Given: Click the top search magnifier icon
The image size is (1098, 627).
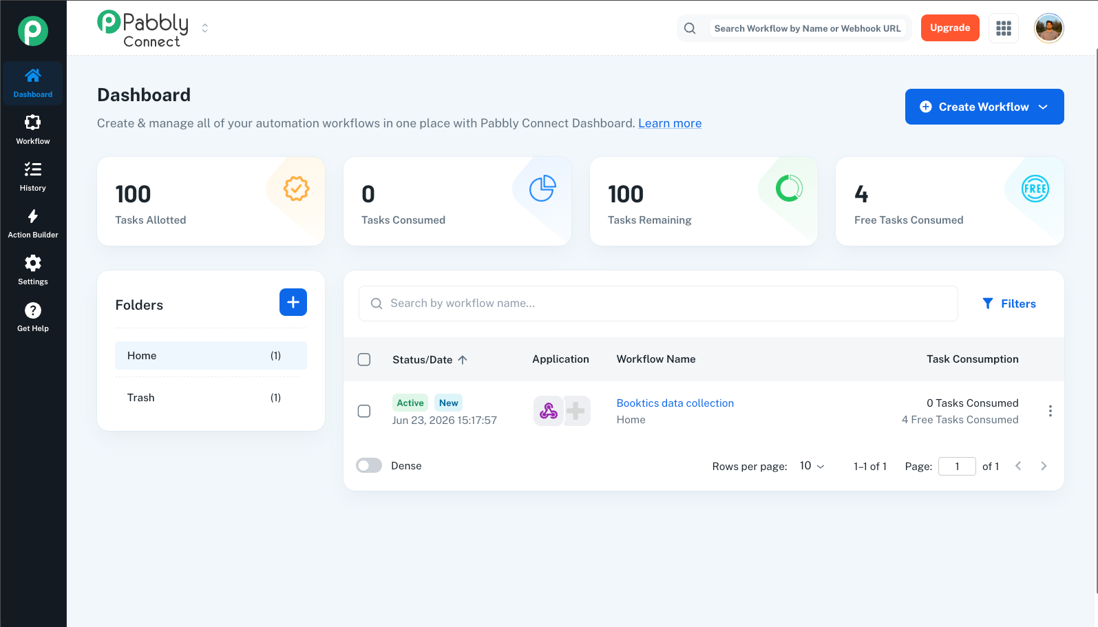Looking at the screenshot, I should (x=690, y=28).
